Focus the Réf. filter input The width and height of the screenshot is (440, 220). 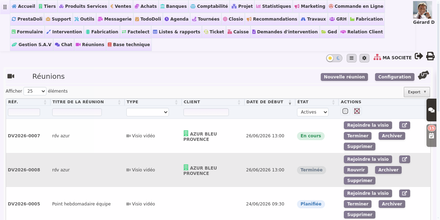24,112
